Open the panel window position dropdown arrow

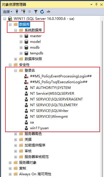[91, 5]
